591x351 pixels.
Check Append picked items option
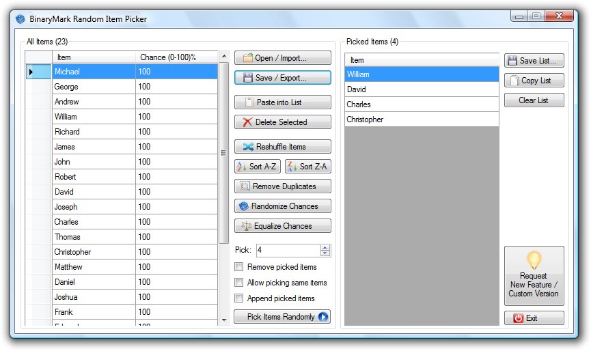click(238, 298)
